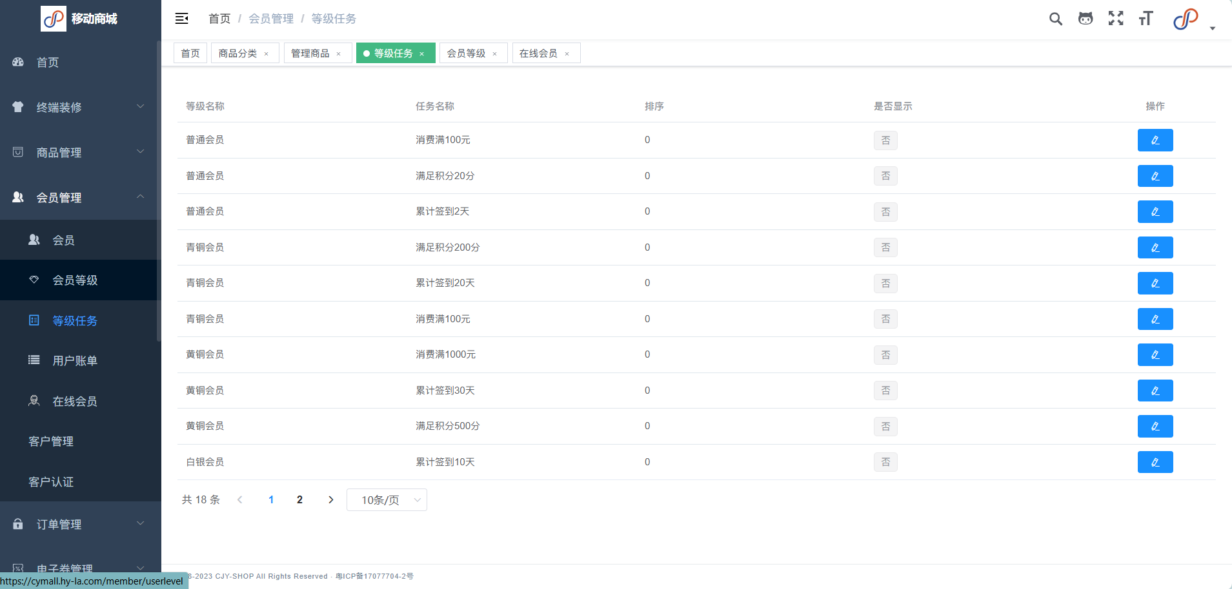1232x589 pixels.
Task: Click edit button for 消费满100元 普通会员 row
Action: (1155, 140)
